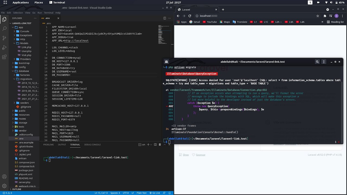Open Link.php in the explorer
This screenshot has height=195, width=347.
[26, 47]
